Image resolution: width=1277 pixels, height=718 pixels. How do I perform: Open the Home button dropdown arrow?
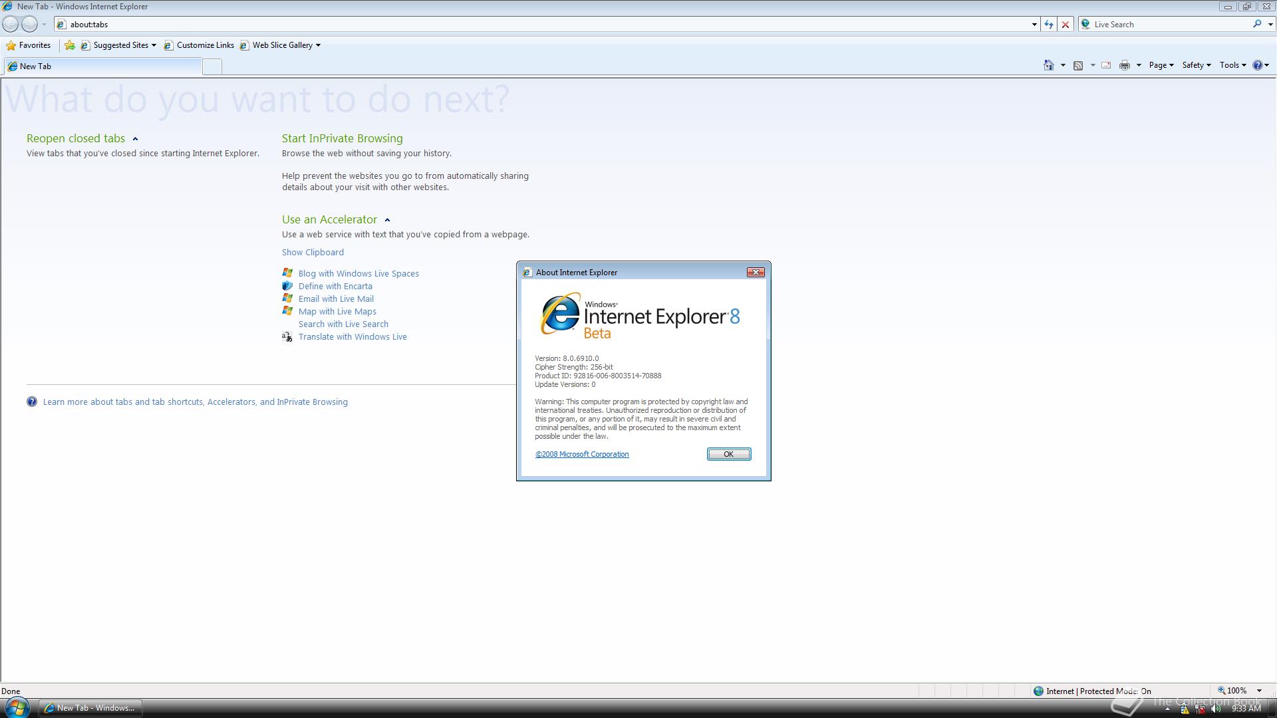pyautogui.click(x=1063, y=65)
